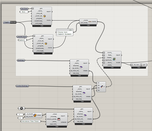This screenshot has height=131, width=152.
Task: Click arrow icon beside shades_ input
Action: point(104,58)
